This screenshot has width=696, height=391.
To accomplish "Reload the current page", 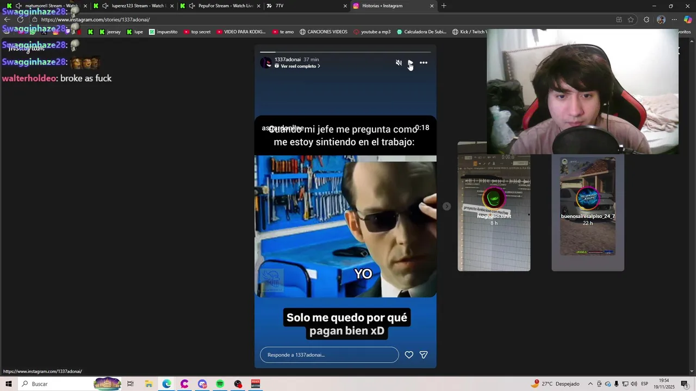I will coord(21,20).
